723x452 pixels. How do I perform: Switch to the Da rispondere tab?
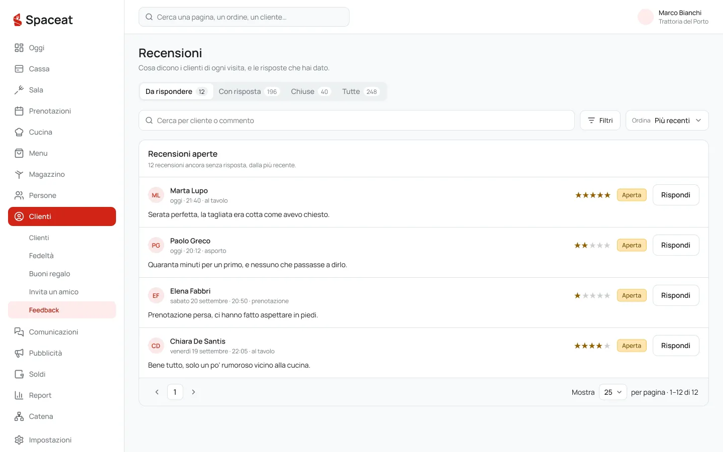pos(176,91)
